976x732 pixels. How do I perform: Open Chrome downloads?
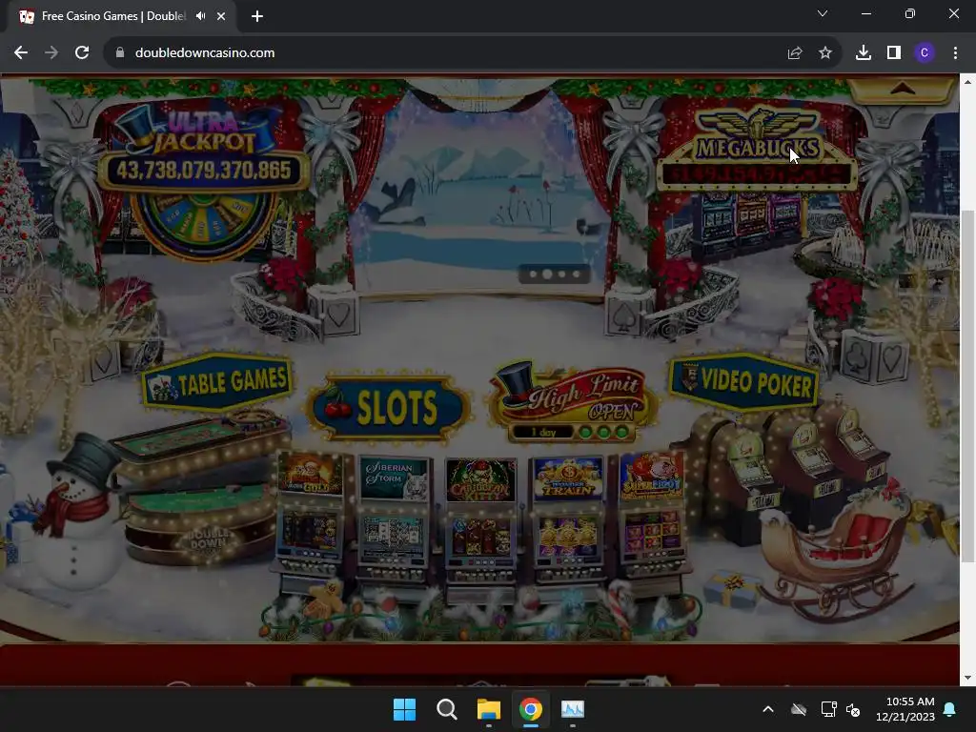(x=864, y=53)
